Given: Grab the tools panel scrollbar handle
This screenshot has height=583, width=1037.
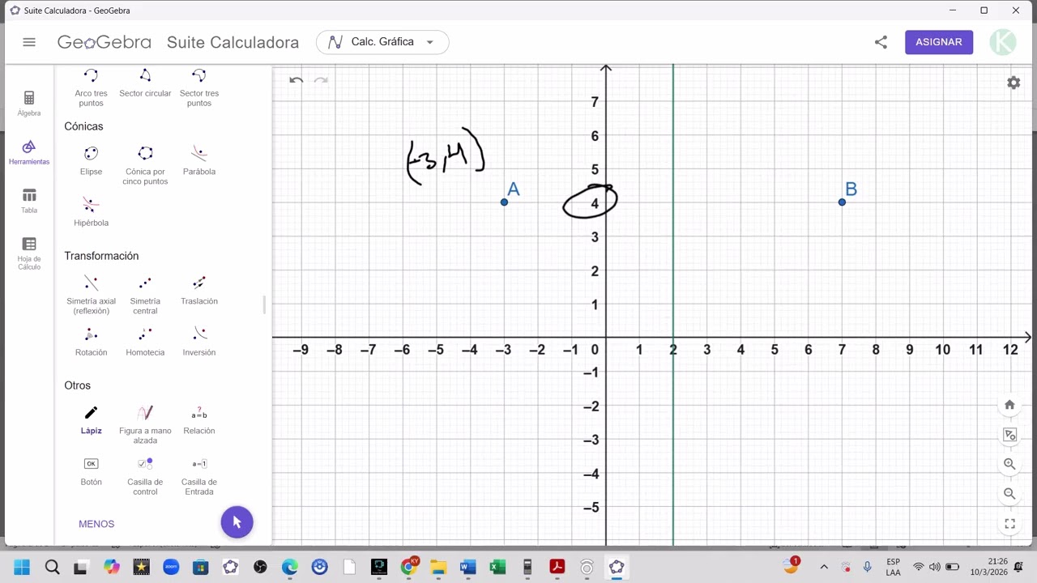Looking at the screenshot, I should [264, 305].
